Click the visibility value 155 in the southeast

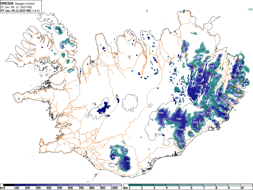pyautogui.click(x=195, y=122)
